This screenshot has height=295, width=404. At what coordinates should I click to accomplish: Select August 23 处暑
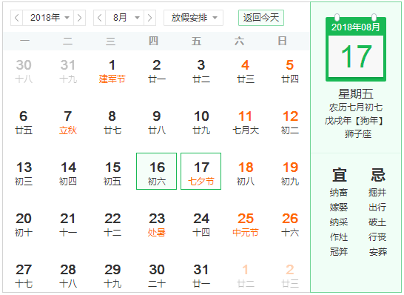[157, 225]
